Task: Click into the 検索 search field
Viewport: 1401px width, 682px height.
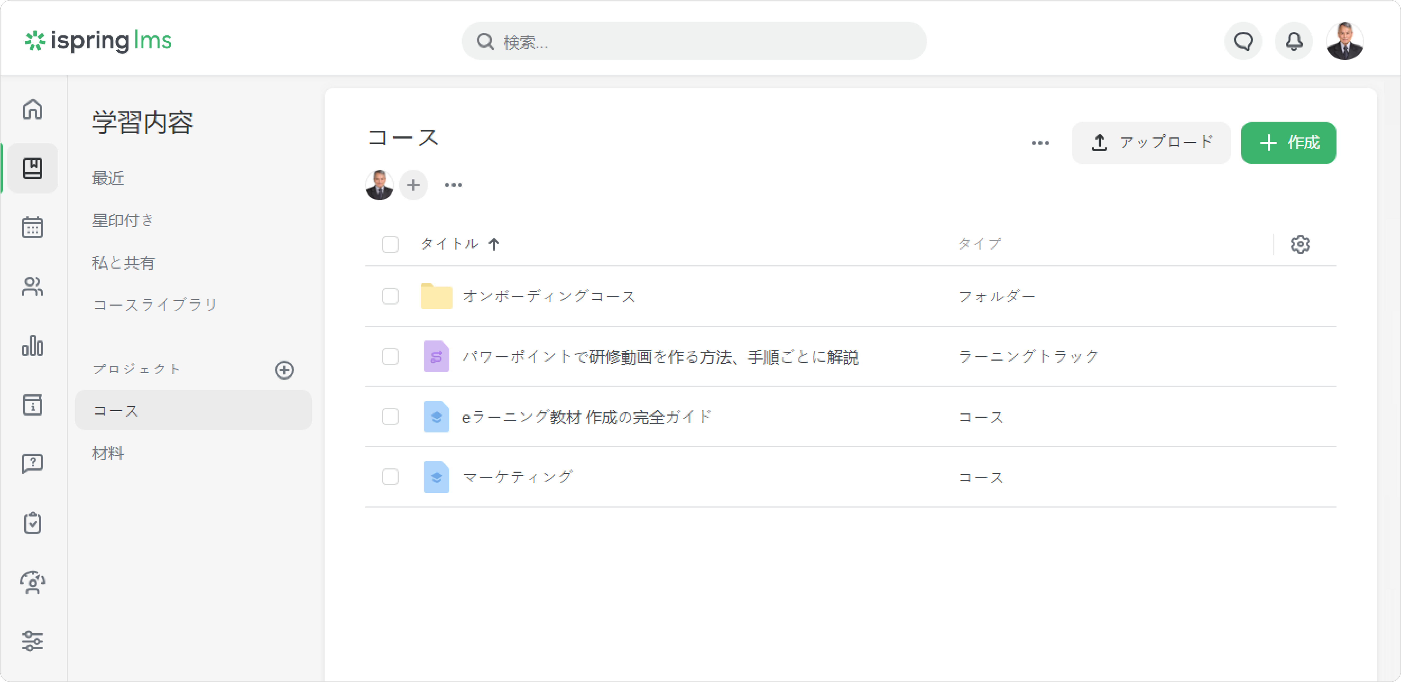Action: click(694, 41)
